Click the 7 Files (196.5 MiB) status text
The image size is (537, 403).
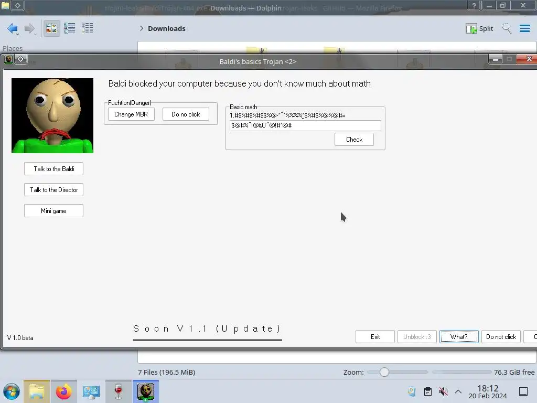click(x=166, y=372)
